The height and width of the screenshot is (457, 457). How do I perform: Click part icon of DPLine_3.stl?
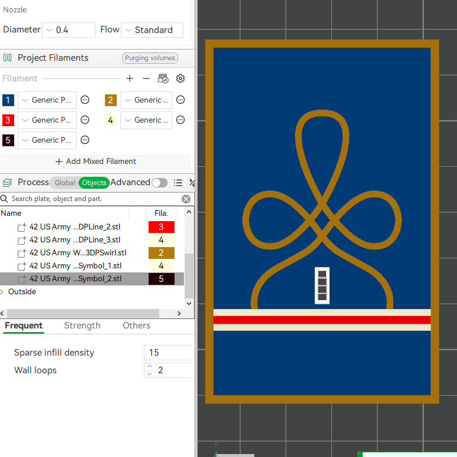(x=22, y=240)
